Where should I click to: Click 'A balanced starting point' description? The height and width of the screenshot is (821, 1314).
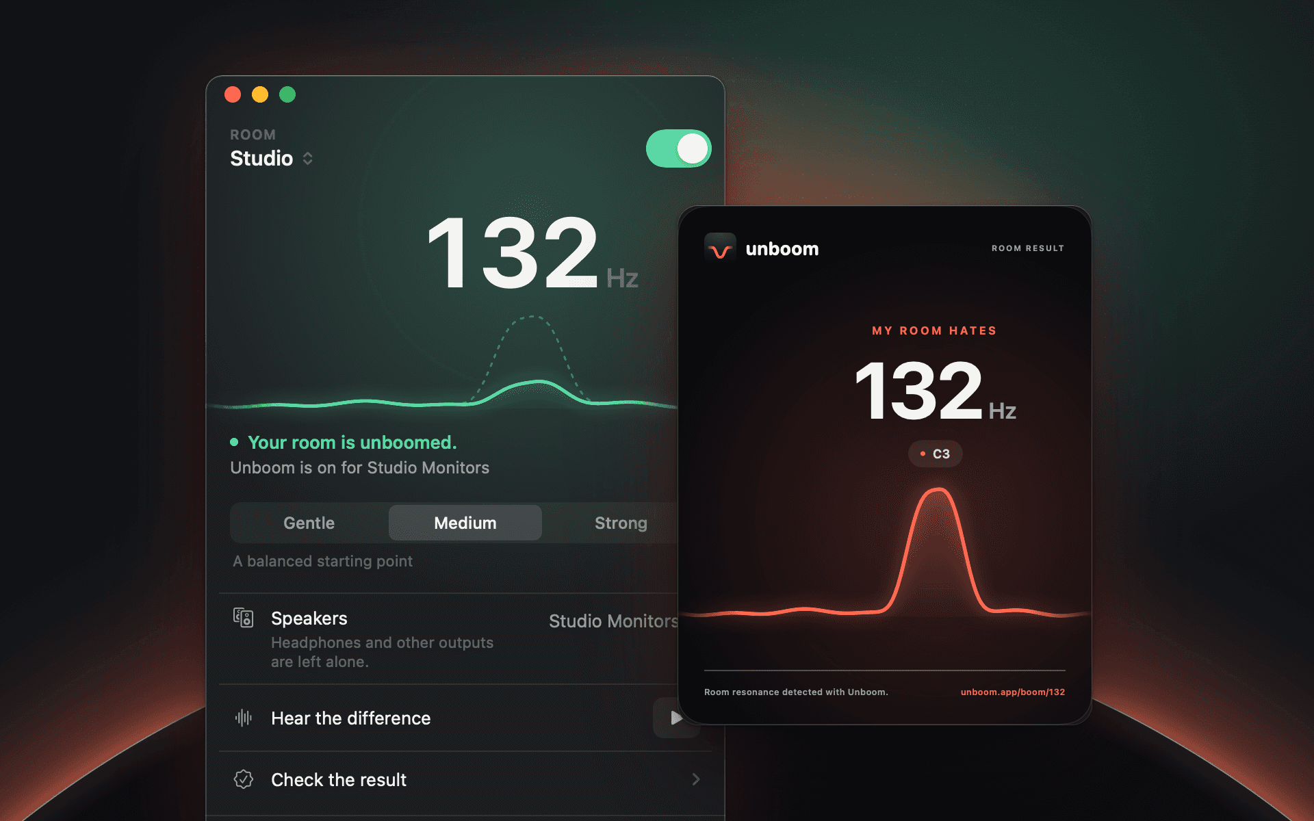(322, 561)
